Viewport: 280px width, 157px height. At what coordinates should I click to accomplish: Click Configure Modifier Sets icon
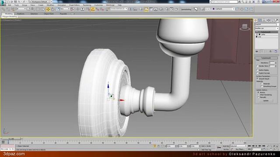click(276, 51)
